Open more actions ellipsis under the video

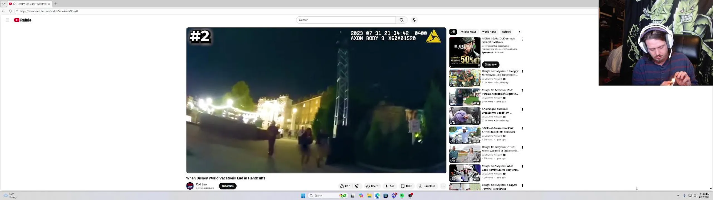[x=443, y=186]
